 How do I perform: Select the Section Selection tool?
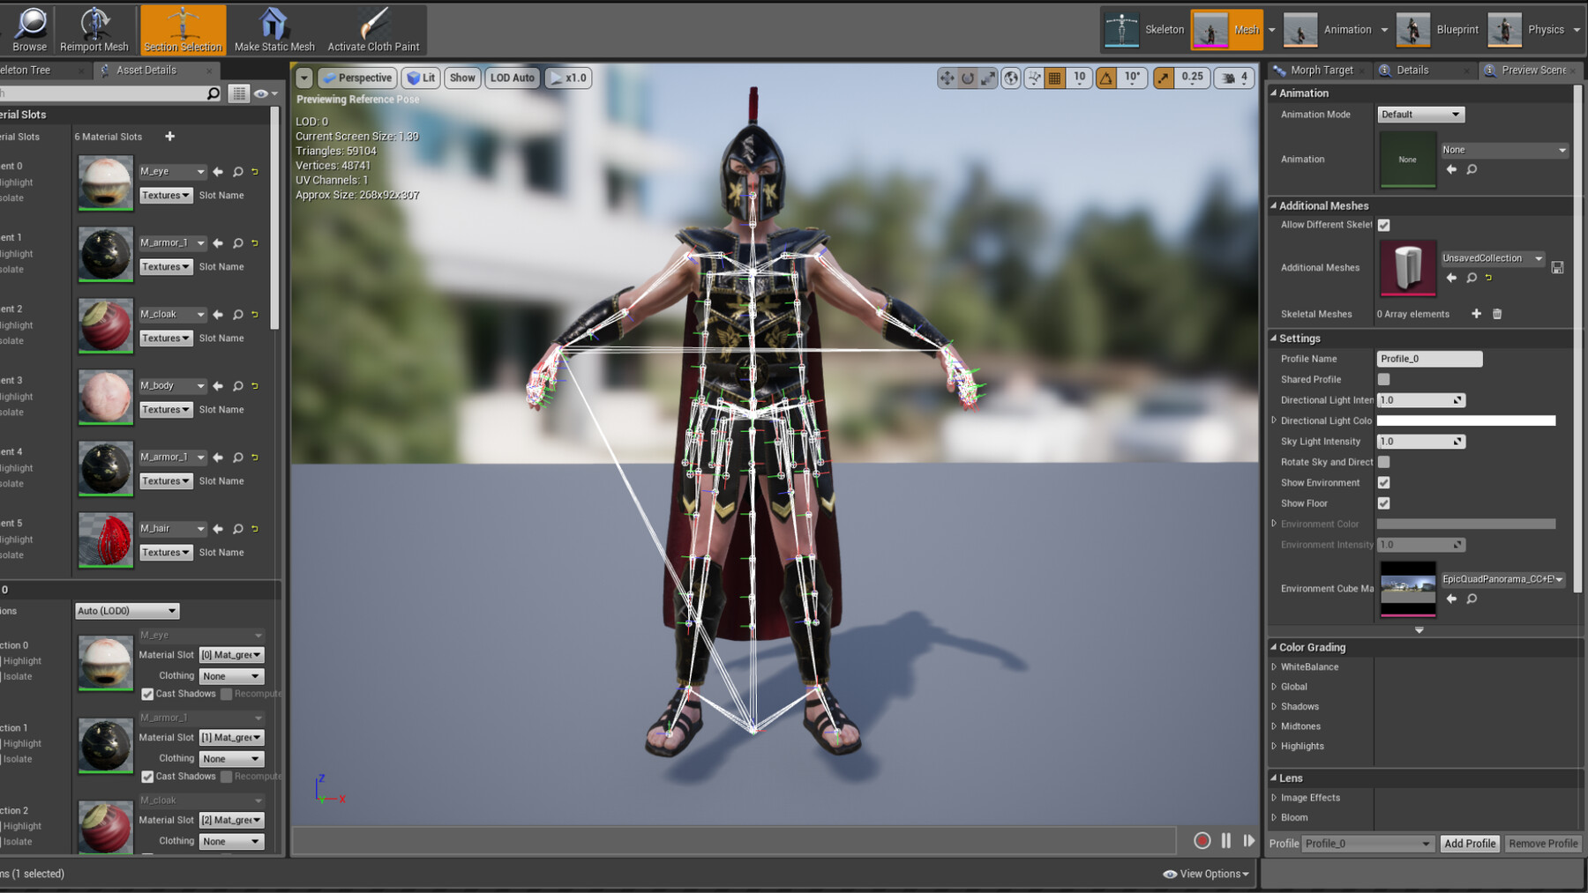(183, 29)
